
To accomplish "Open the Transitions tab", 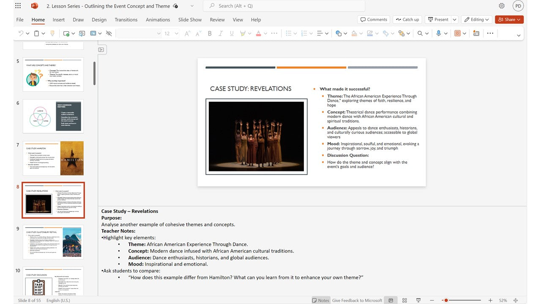I will [x=126, y=19].
